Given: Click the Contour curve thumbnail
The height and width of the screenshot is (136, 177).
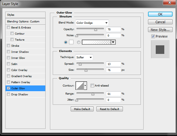Looking at the screenshot, I should click(80, 86).
